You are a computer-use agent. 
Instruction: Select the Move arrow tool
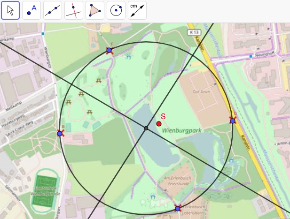(x=10, y=10)
